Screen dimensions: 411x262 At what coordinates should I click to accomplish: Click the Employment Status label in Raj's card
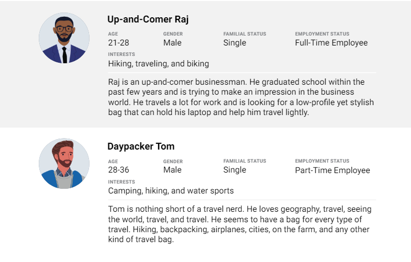tap(322, 34)
